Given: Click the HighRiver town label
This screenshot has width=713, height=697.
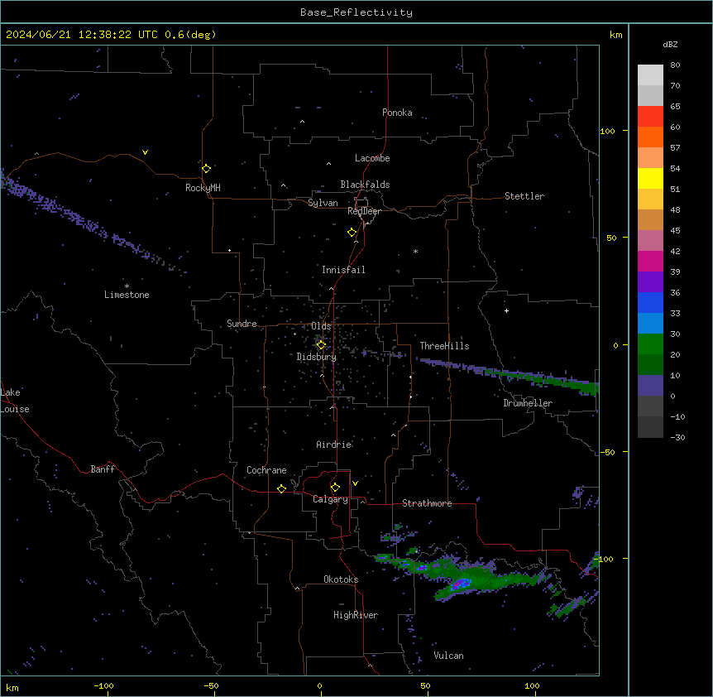Looking at the screenshot, I should 356,615.
